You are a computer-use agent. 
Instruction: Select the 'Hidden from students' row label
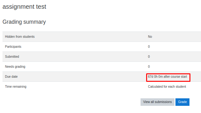click(x=20, y=37)
